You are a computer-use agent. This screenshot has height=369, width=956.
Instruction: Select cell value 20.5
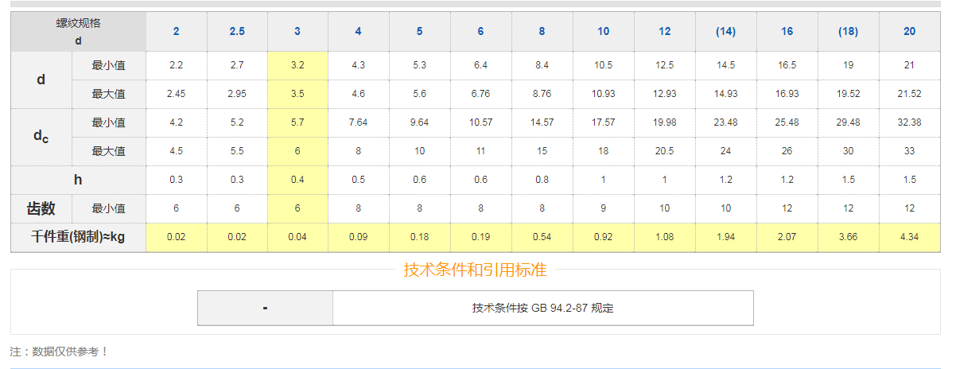click(x=665, y=151)
